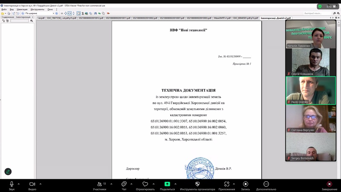341x192 pixels.
Task: Open the Вид menu in STDU Viewer
Action: point(12,9)
